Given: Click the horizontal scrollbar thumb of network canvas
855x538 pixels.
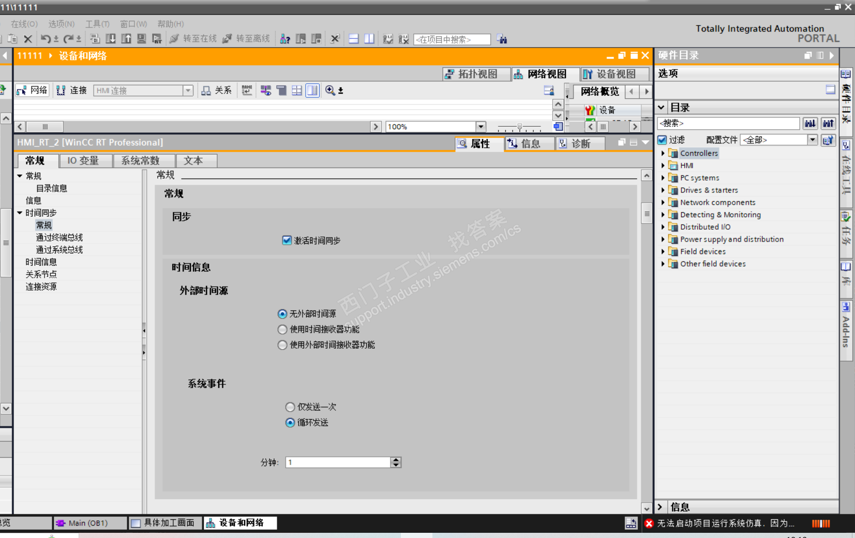Looking at the screenshot, I should tap(45, 127).
